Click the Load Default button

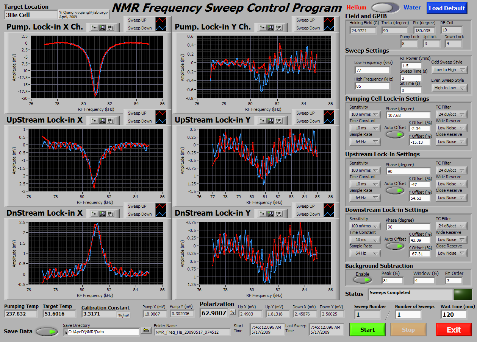pyautogui.click(x=447, y=8)
